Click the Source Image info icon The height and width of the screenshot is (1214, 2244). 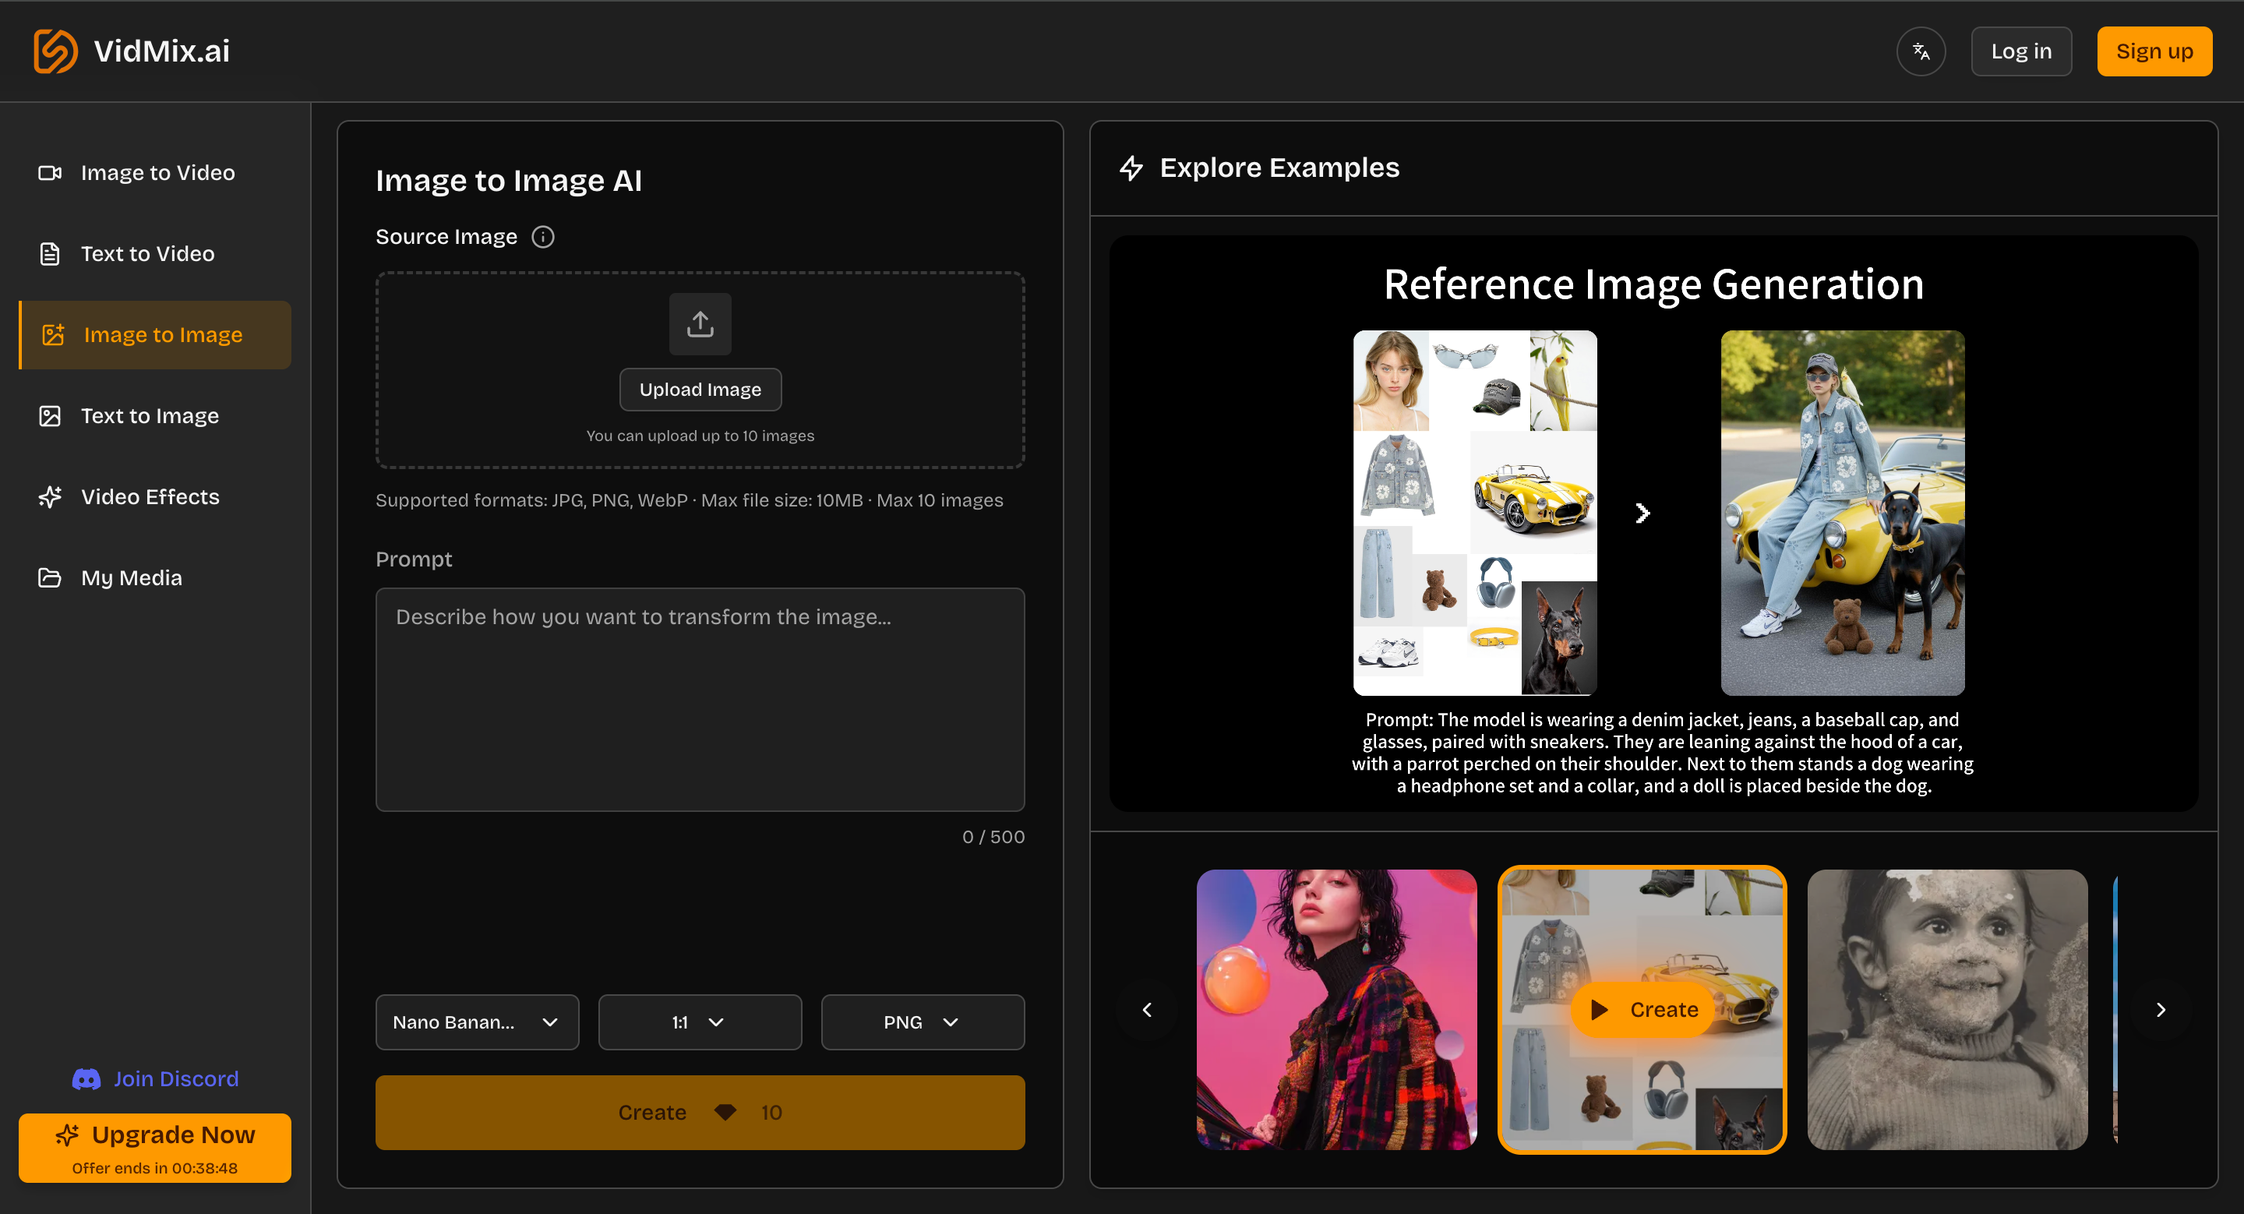(543, 237)
